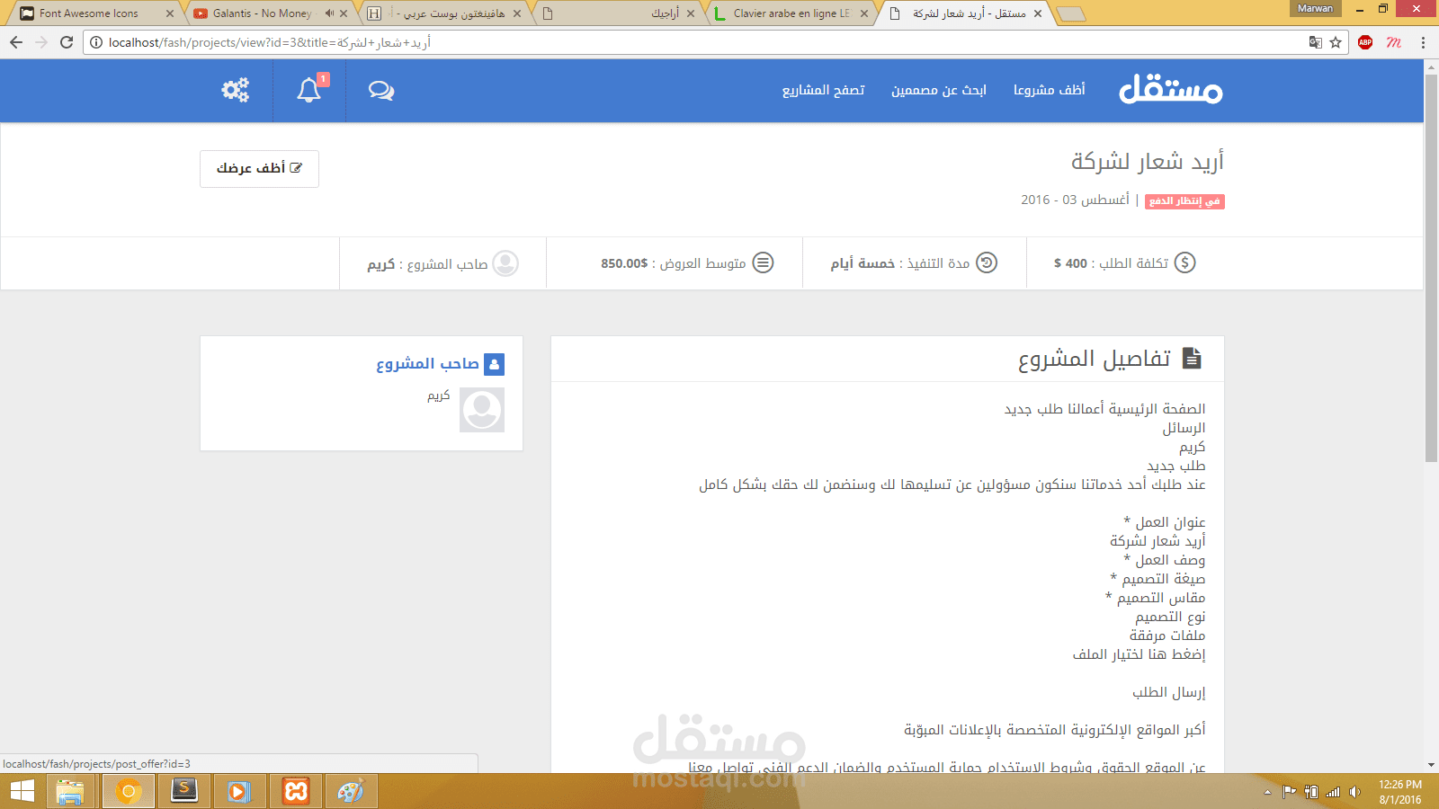Switch to أراجيك browser tab
Screen dimensions: 1439x809
coord(621,13)
